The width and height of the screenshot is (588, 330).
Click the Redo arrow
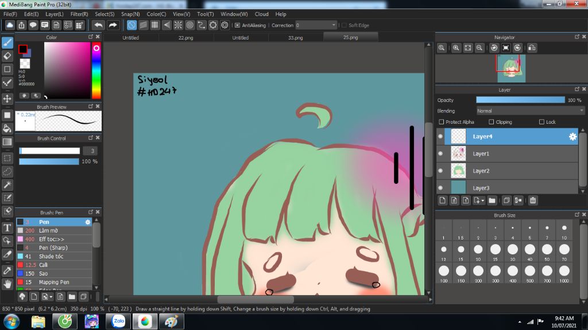tap(113, 25)
